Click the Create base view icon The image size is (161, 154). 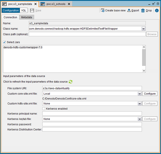(103, 10)
